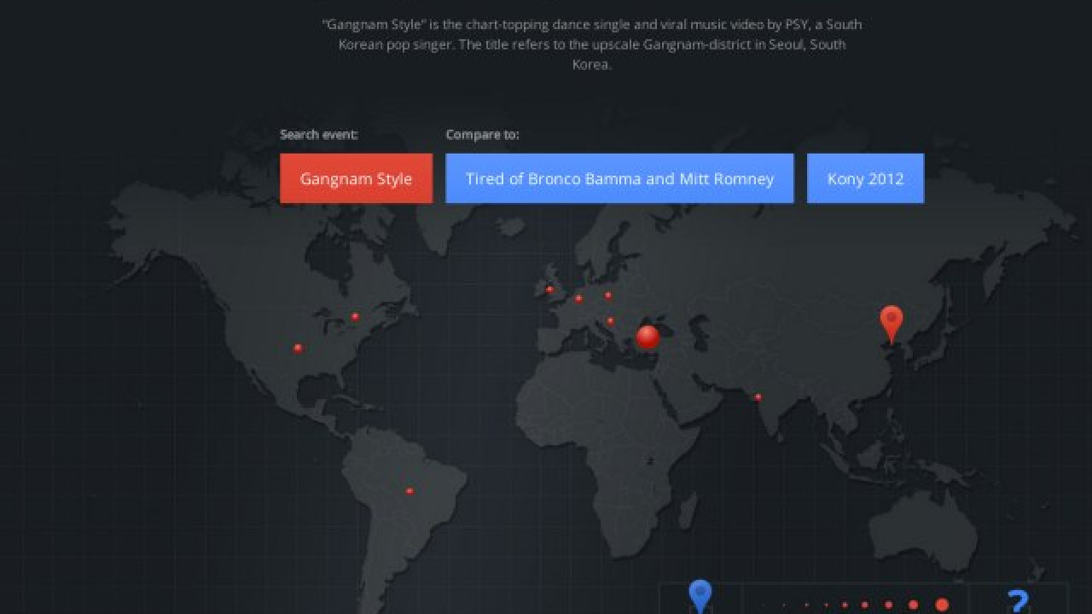The width and height of the screenshot is (1092, 614).
Task: Select Kony 2012 comparison button
Action: tap(865, 178)
